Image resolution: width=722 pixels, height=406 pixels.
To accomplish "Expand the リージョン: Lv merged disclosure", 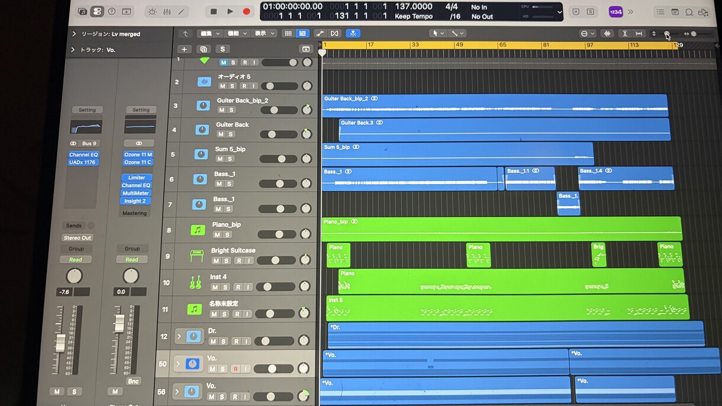I will point(73,34).
